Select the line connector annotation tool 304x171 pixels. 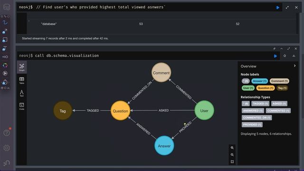point(5,57)
